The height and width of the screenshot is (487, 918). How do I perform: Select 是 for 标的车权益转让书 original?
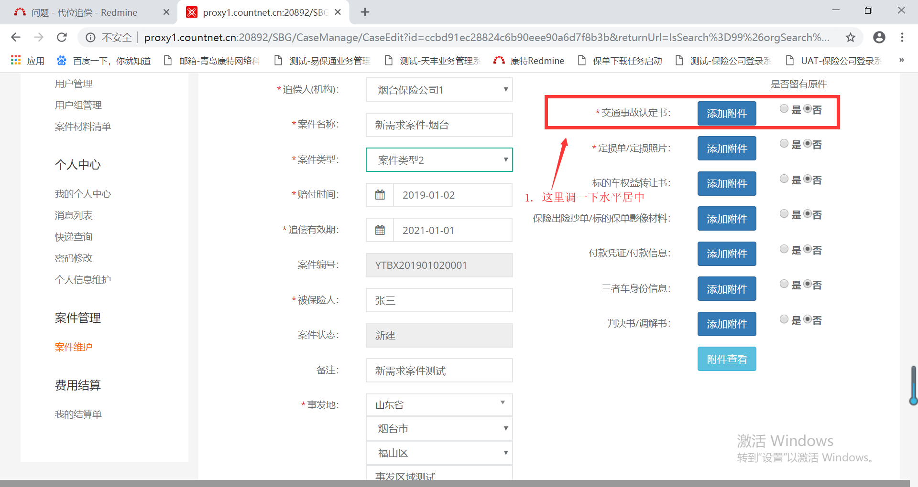coord(784,179)
